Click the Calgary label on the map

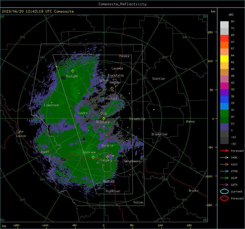point(106,160)
